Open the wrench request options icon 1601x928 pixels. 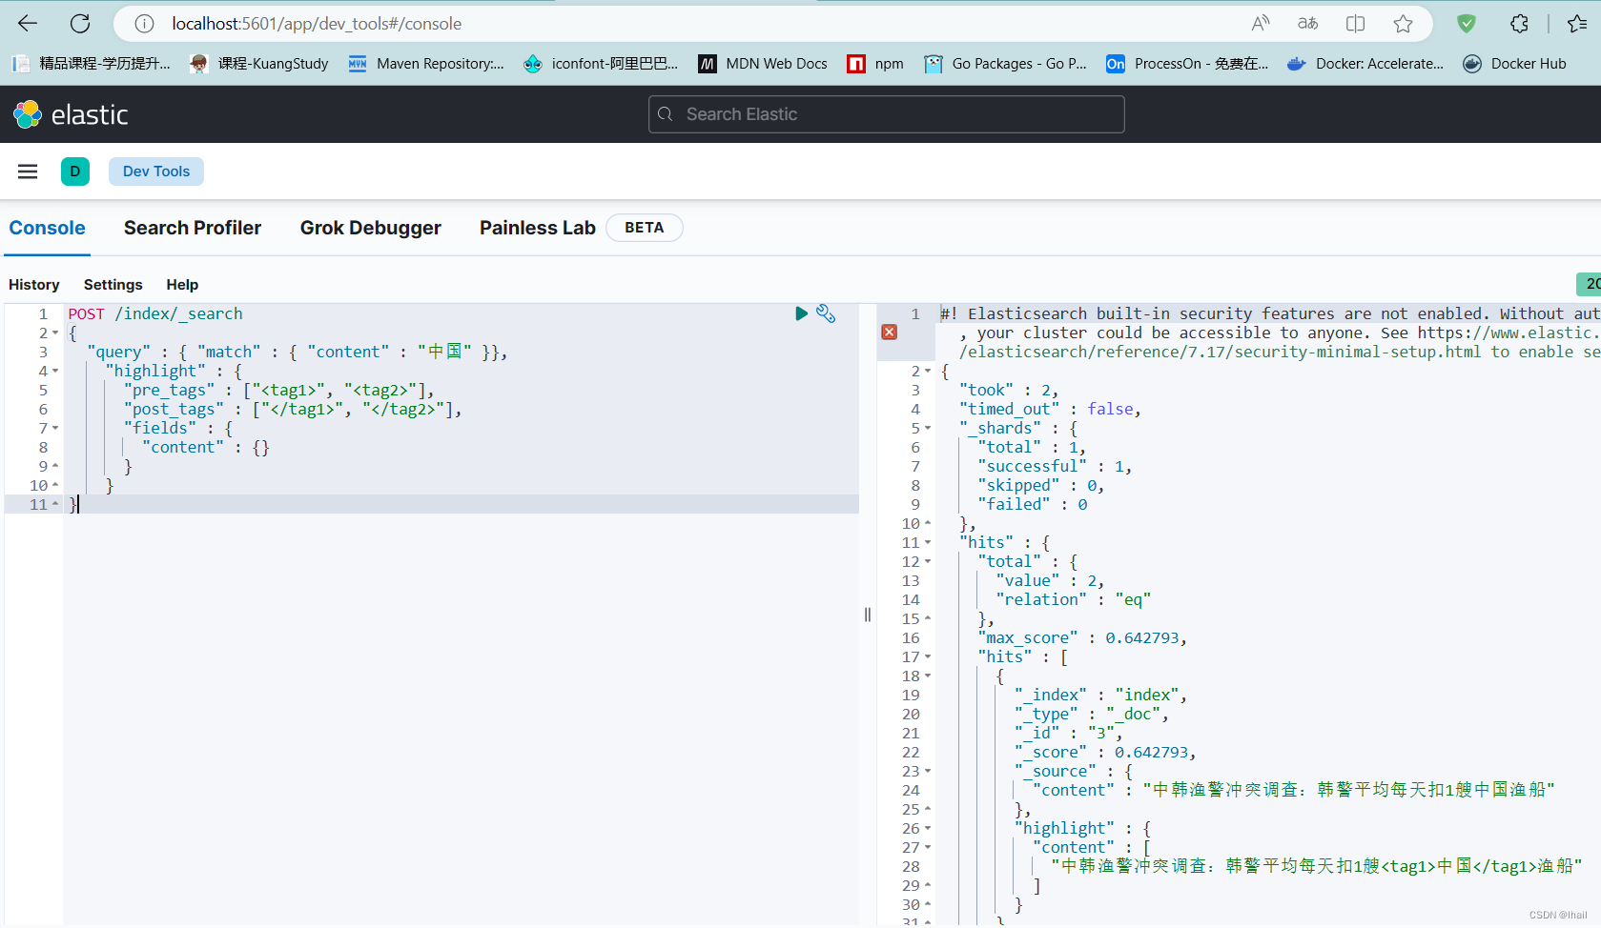(826, 313)
